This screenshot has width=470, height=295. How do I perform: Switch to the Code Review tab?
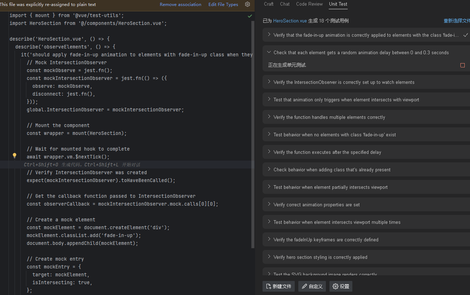click(x=309, y=4)
